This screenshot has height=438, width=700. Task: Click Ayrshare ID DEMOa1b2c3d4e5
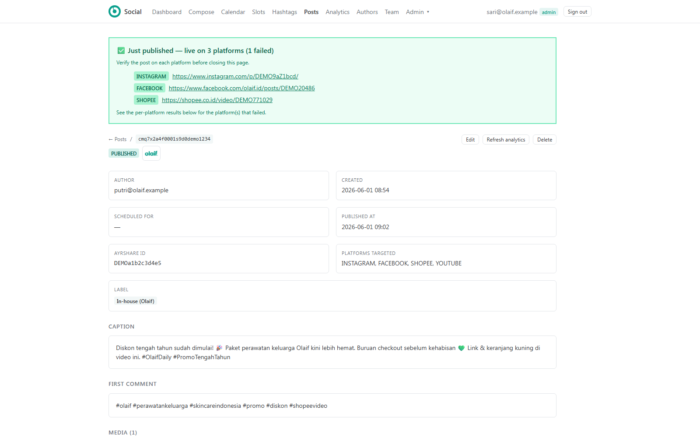click(x=138, y=263)
